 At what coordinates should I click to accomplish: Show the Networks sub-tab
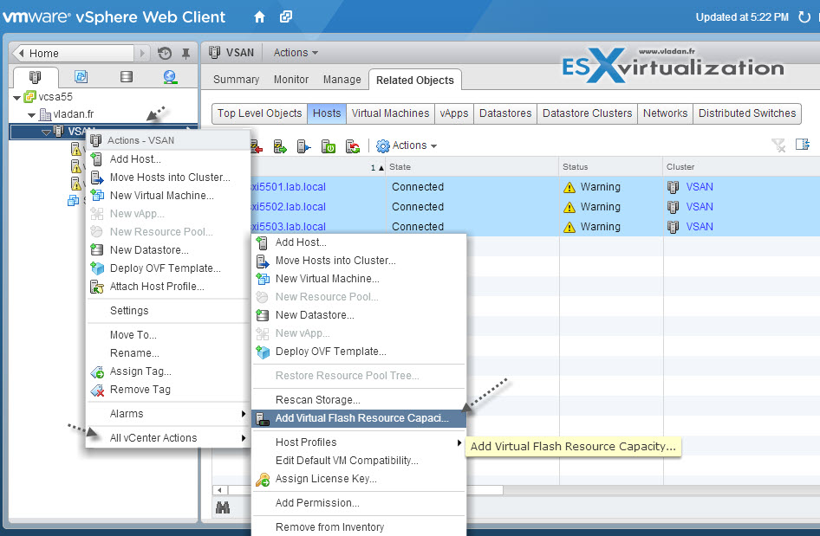point(665,113)
